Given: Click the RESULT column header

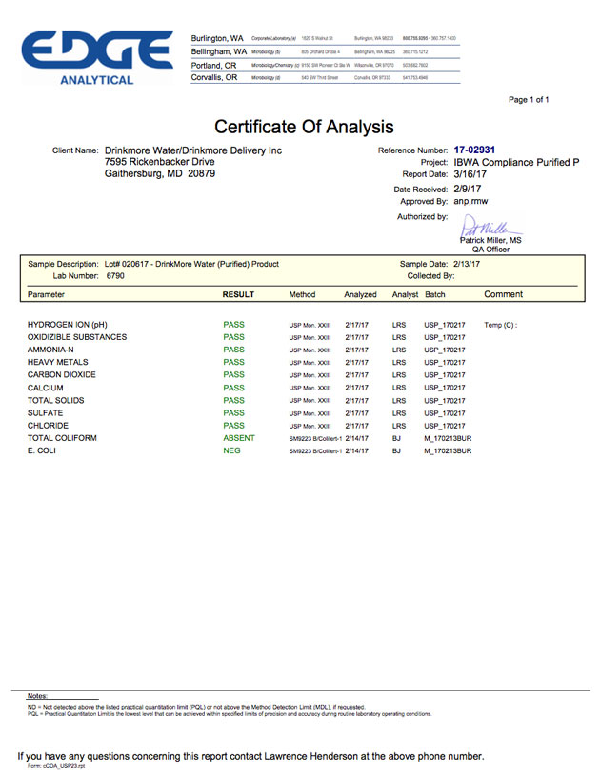Looking at the screenshot, I should pyautogui.click(x=238, y=294).
